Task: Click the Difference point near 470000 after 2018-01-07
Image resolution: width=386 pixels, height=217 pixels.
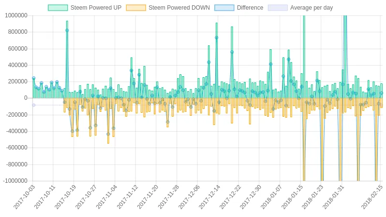Action: 288,59
